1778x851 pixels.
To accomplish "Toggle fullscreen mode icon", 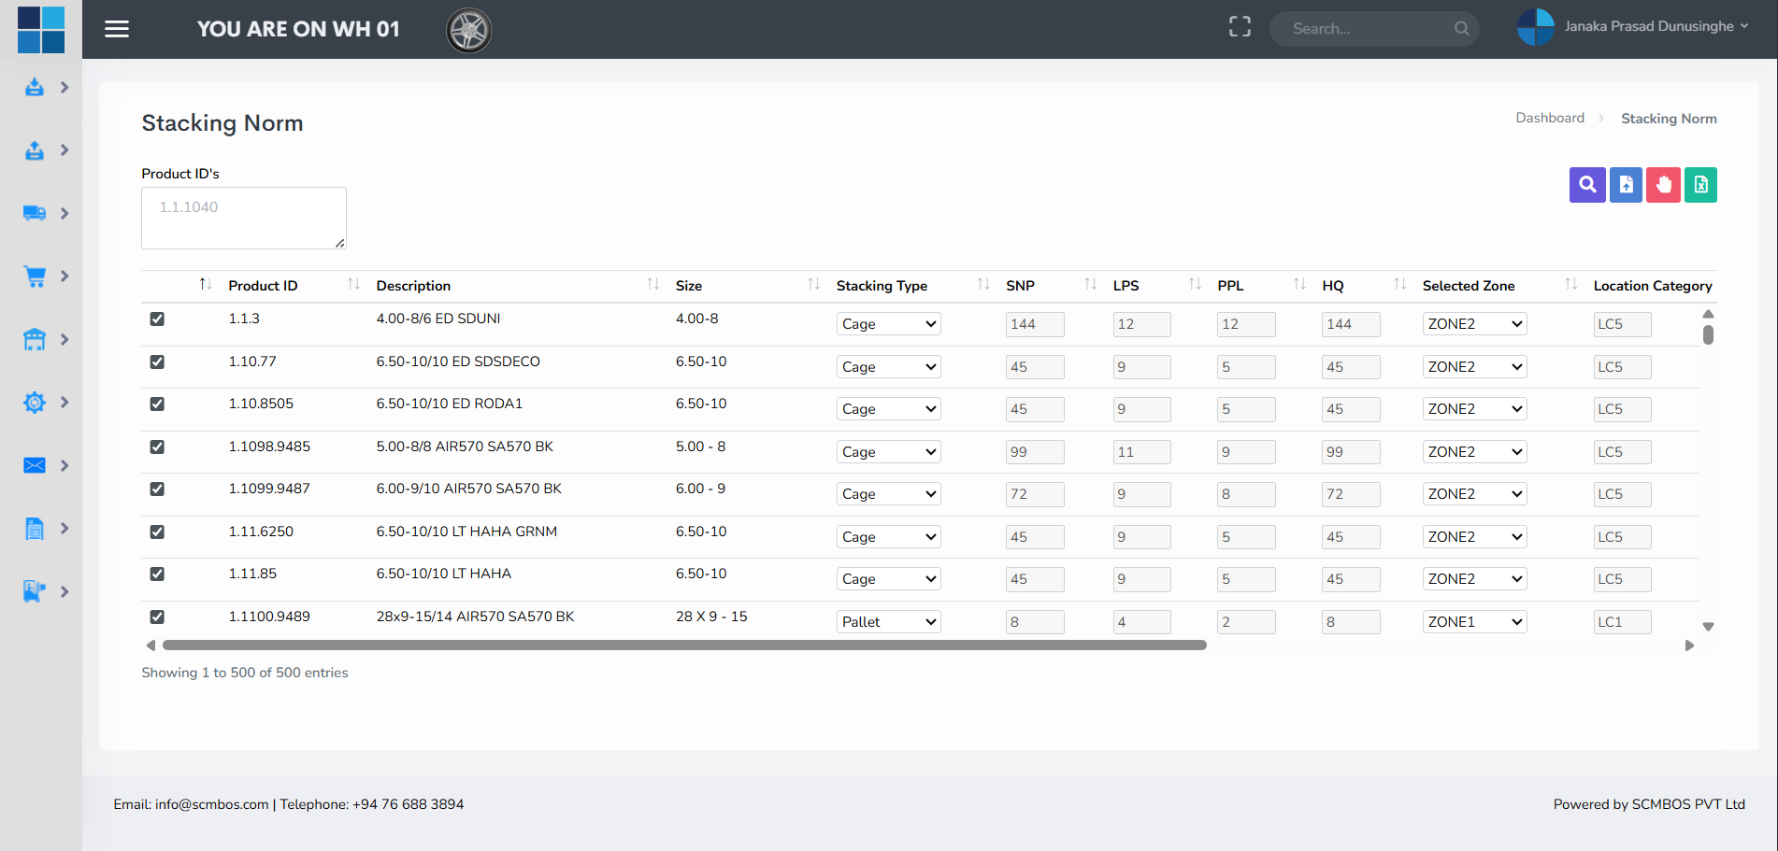I will [x=1240, y=27].
